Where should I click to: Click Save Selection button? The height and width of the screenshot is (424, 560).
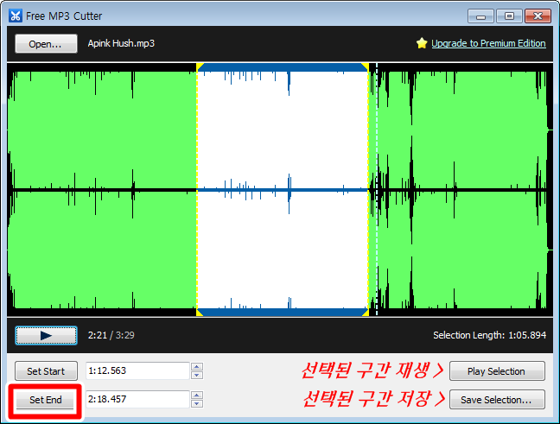(497, 400)
